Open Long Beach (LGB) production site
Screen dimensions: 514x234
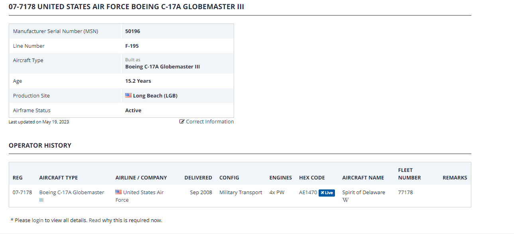[x=155, y=96]
